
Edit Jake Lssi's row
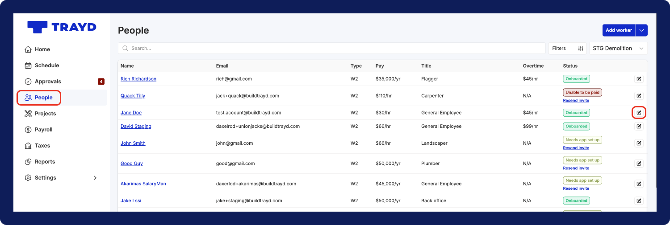pyautogui.click(x=639, y=200)
